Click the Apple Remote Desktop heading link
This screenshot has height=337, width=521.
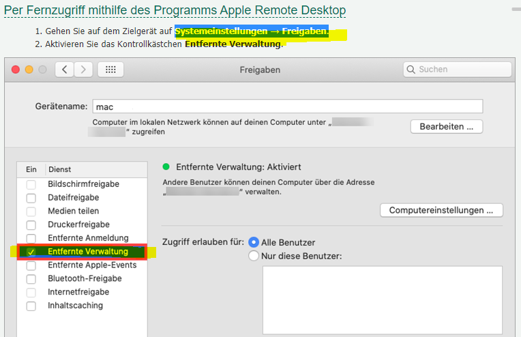point(175,11)
